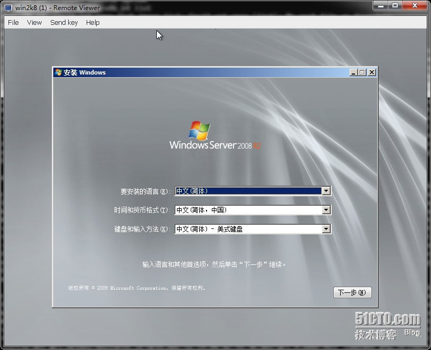Expand the 要安装的语言 dropdown arrow
Screen dimensions: 431x350
tap(326, 191)
